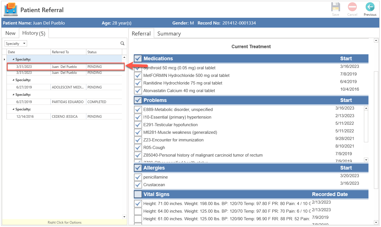The height and width of the screenshot is (227, 381).
Task: Check the Height 61.00 inches vital signs
Action: pyautogui.click(x=138, y=219)
